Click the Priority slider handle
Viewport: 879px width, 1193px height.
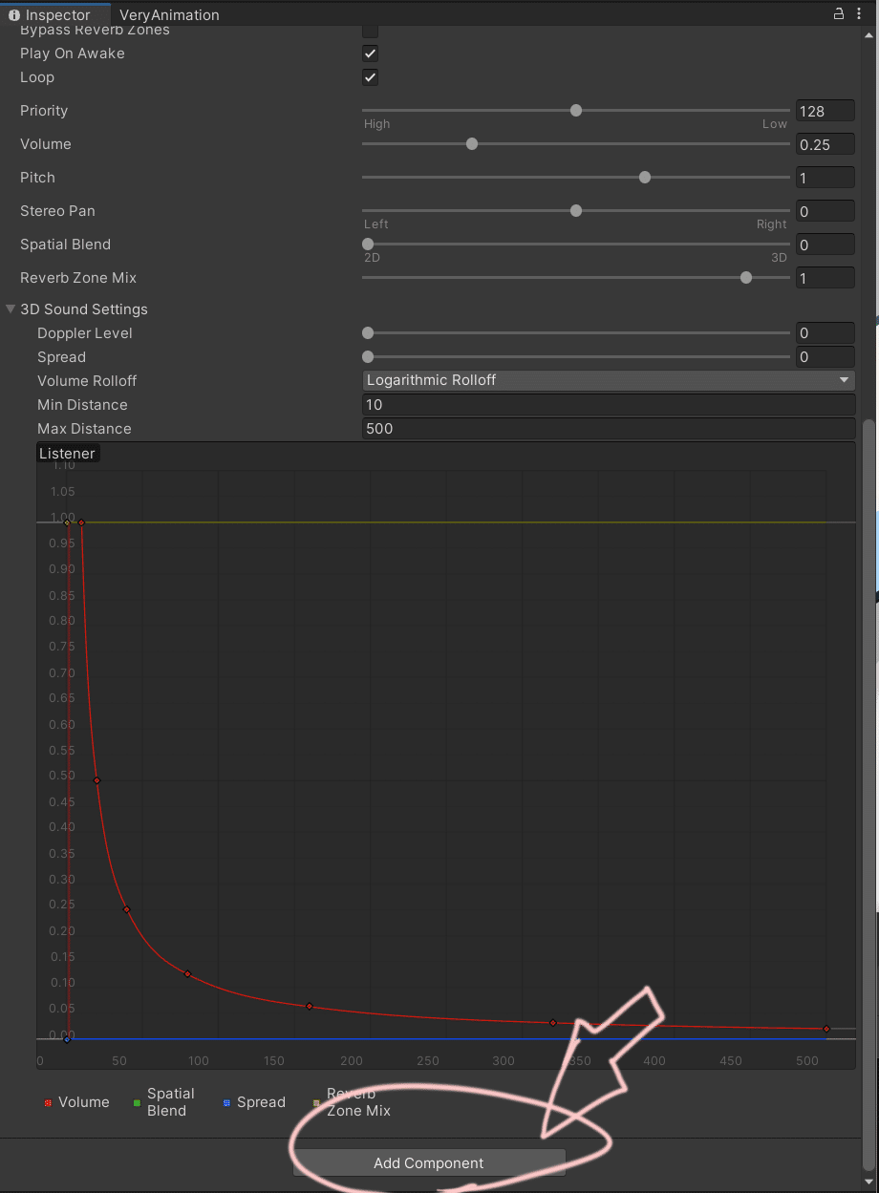click(x=576, y=111)
